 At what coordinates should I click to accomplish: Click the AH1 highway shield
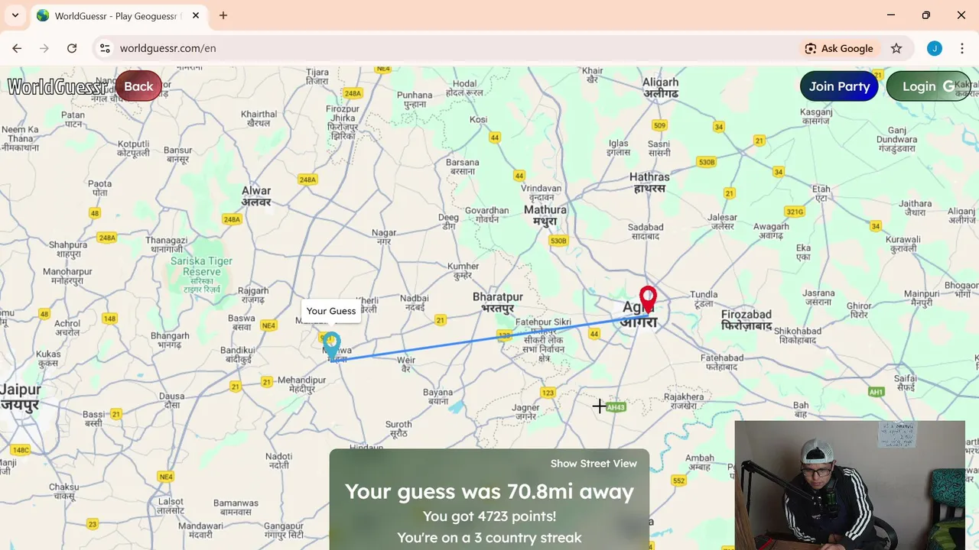[x=877, y=392]
